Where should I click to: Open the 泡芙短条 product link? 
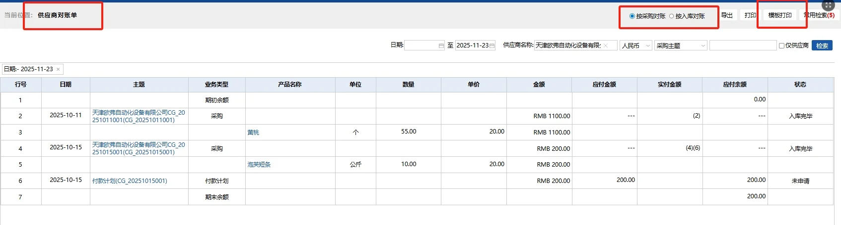pos(259,165)
